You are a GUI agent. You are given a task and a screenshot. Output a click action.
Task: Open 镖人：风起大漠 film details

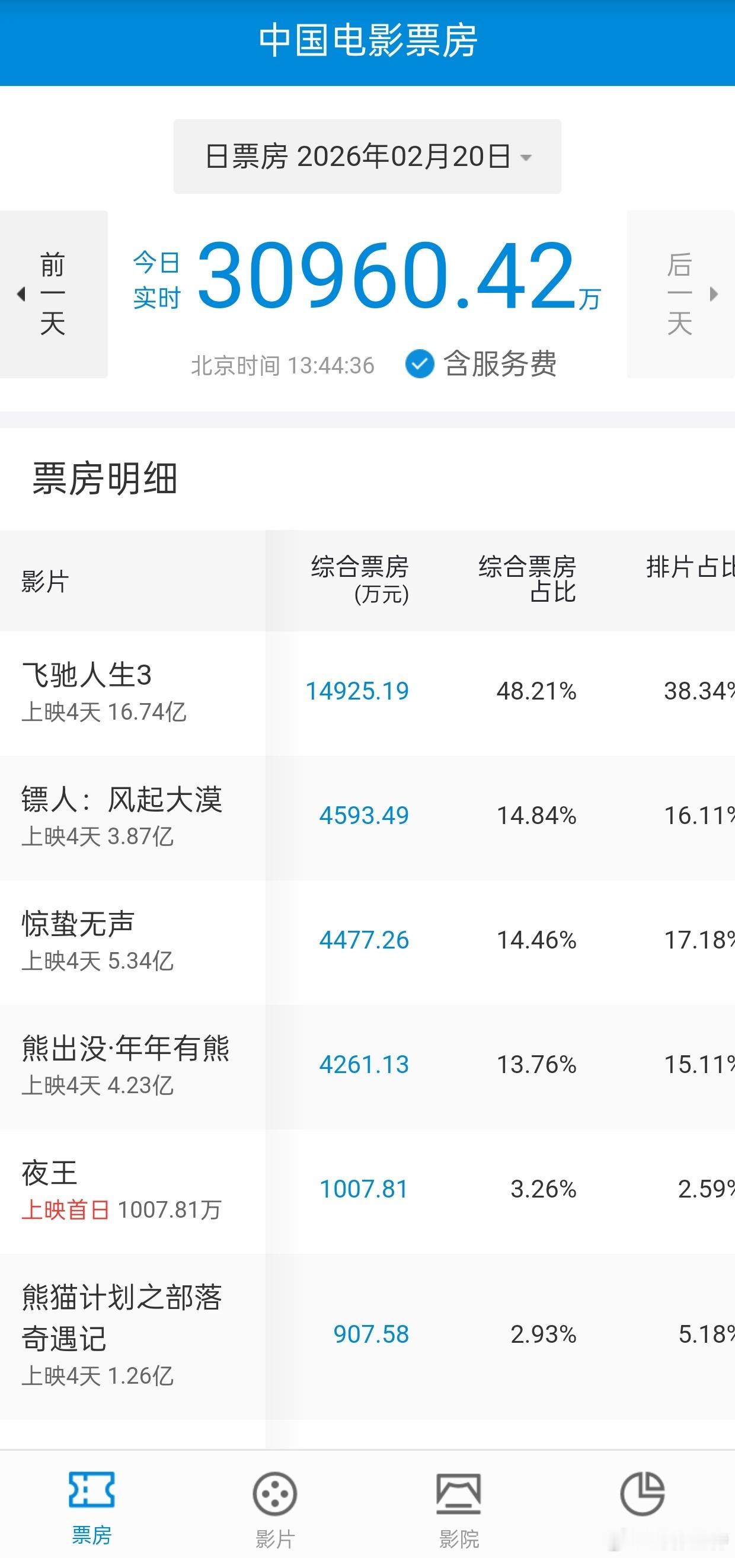(122, 800)
